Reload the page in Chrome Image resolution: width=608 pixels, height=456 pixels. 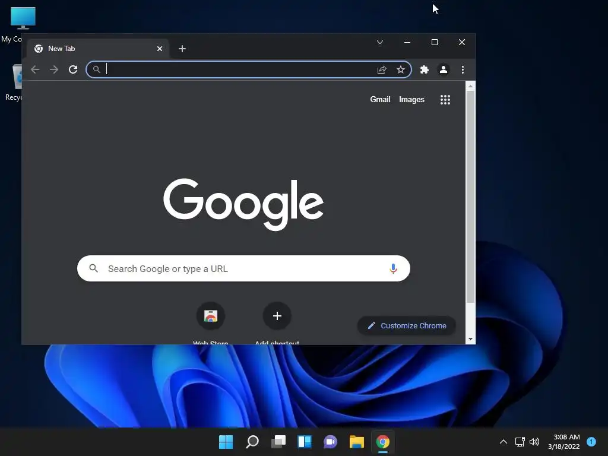click(x=73, y=69)
